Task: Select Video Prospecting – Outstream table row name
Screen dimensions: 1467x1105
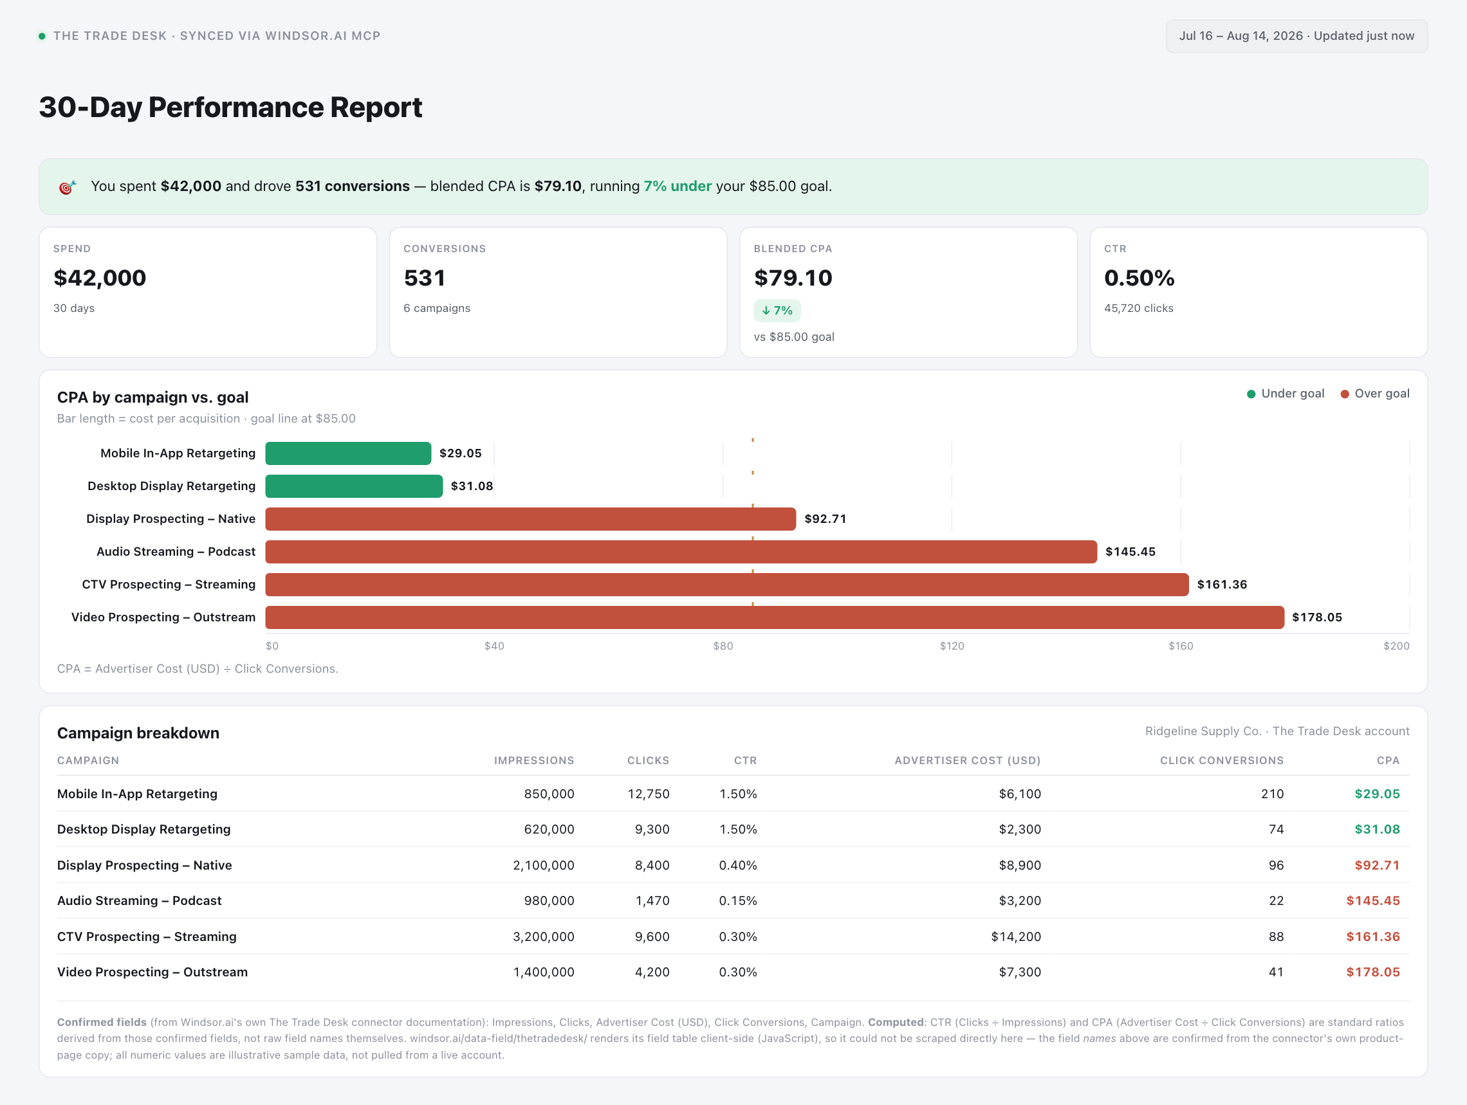Action: (x=152, y=972)
